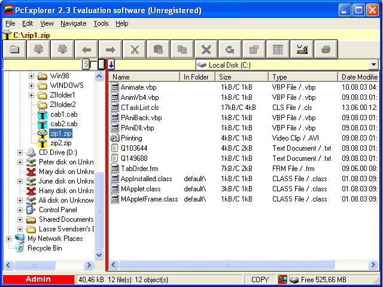The image size is (383, 287).
Task: Select Shared Documents in the tree
Action: (66, 219)
